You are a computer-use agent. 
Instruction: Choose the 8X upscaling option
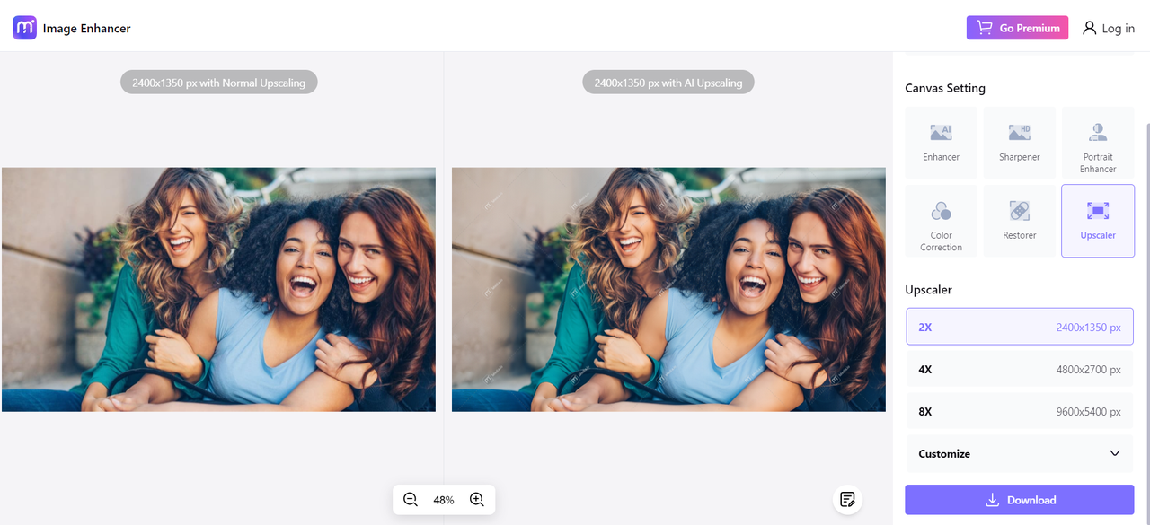point(1019,411)
